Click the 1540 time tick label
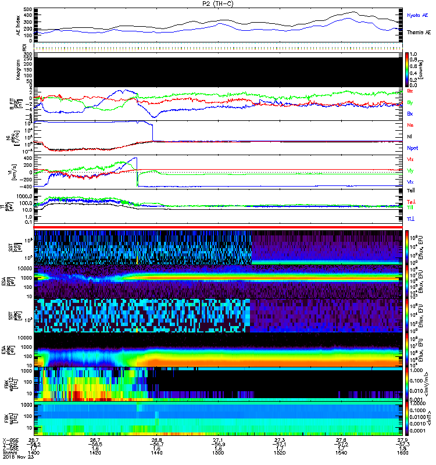Image resolution: width=436 pixels, height=465 pixels. [x=341, y=453]
